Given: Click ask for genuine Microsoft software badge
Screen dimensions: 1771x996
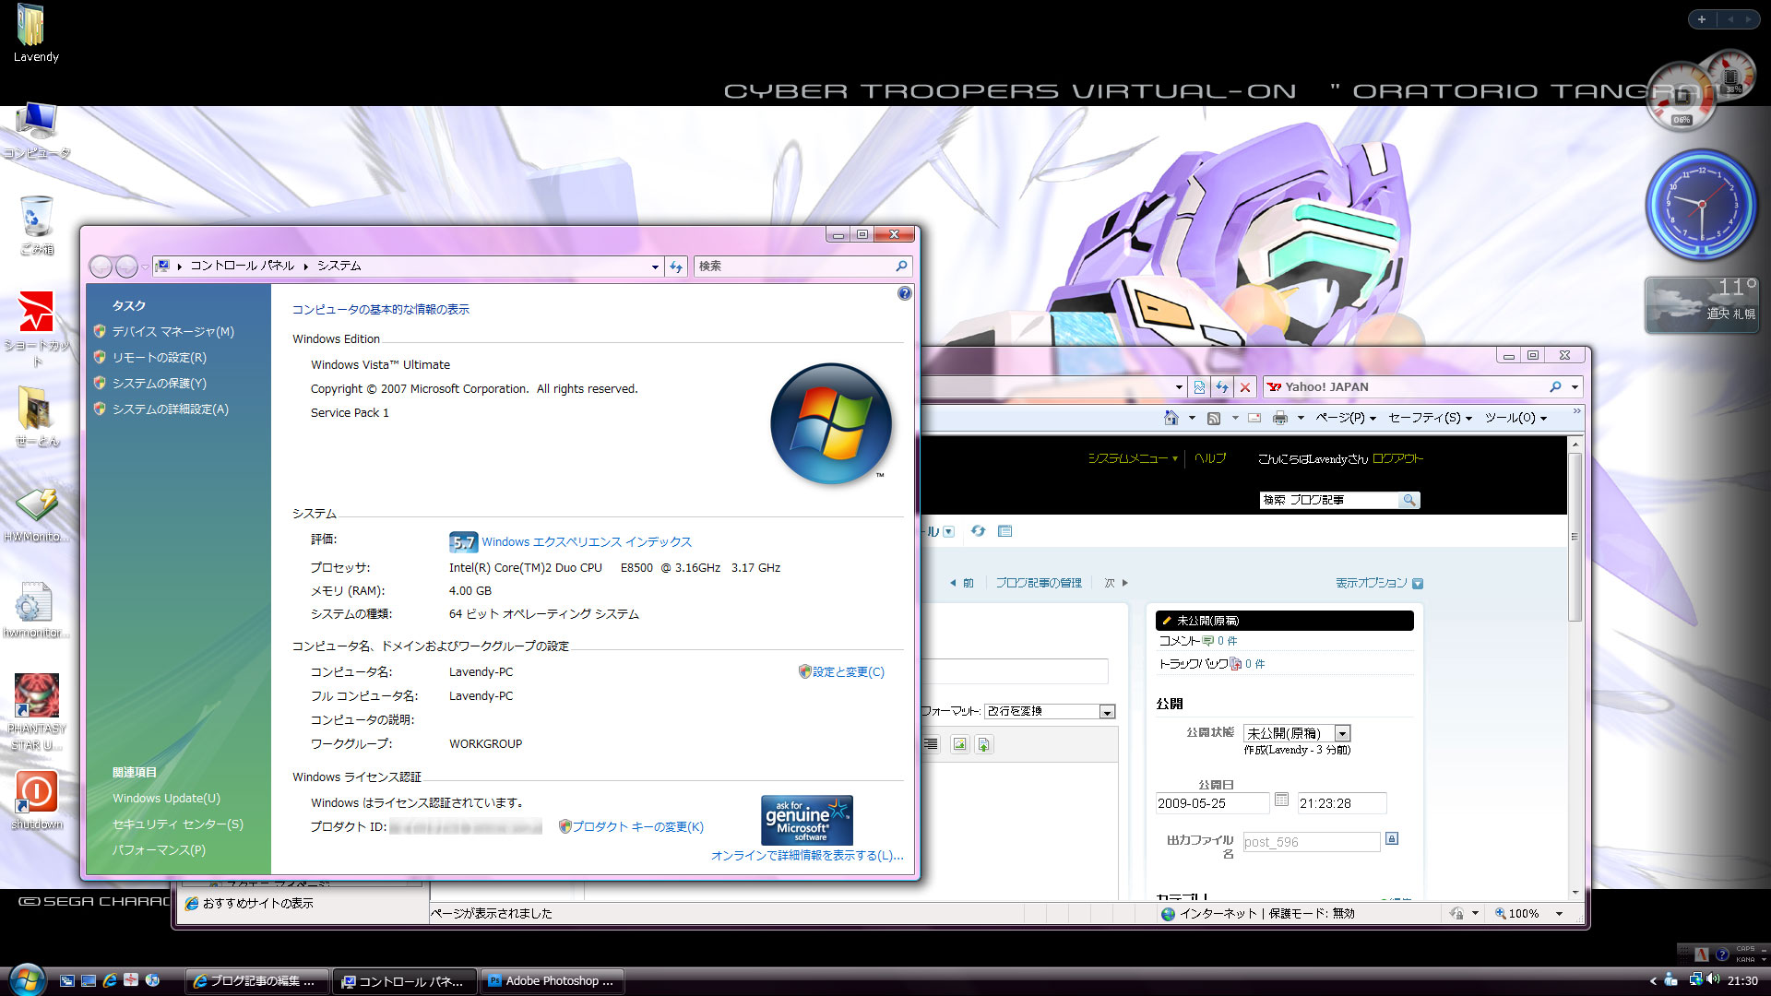Looking at the screenshot, I should point(807,820).
